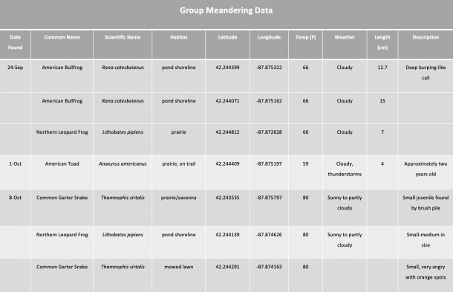Click longitude value -87.874626
Image resolution: width=453 pixels, height=292 pixels.
click(x=269, y=235)
